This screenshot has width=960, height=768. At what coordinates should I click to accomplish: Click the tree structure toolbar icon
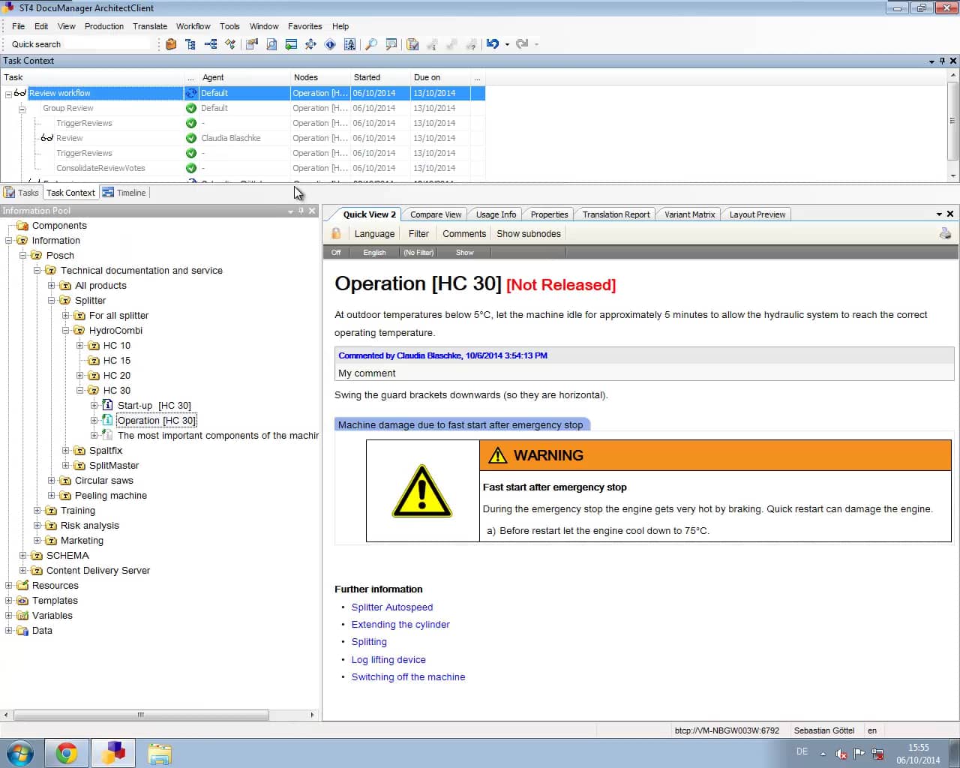click(x=190, y=44)
